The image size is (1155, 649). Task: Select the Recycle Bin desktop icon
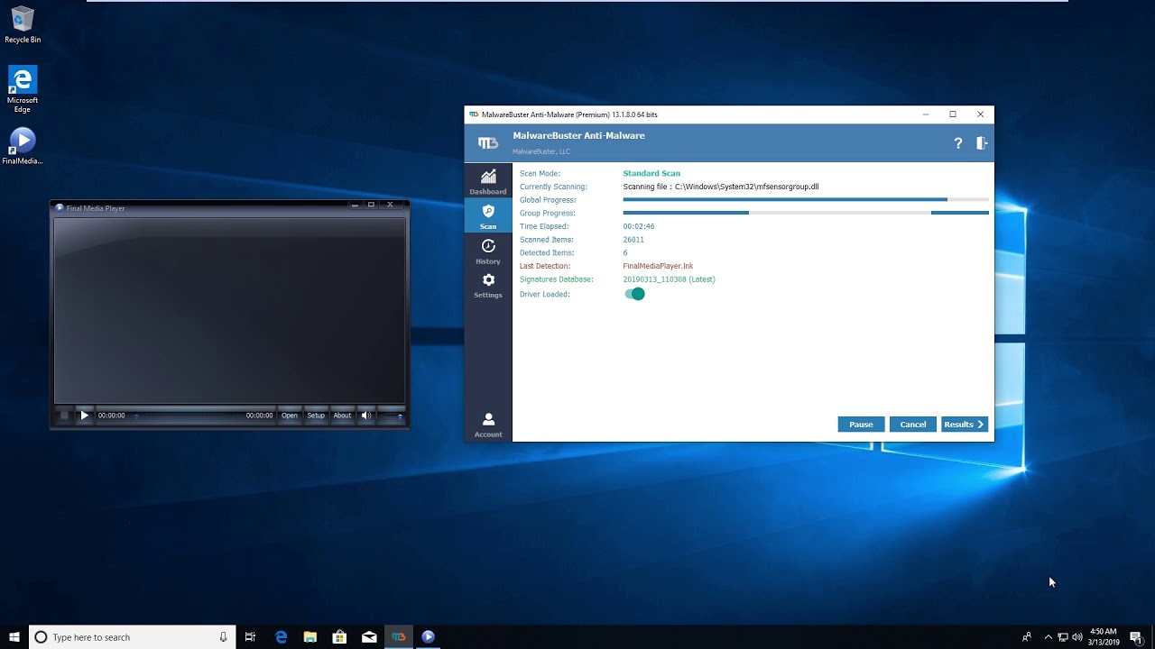[23, 24]
